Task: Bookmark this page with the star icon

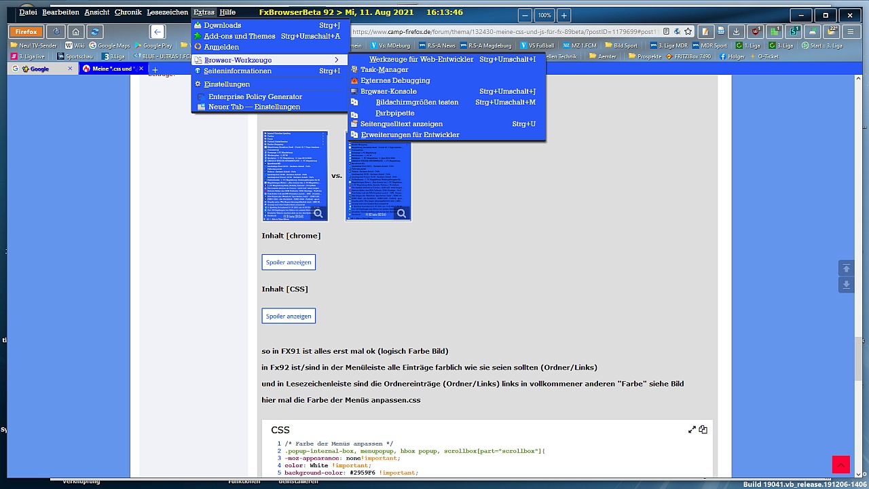Action: tap(688, 31)
